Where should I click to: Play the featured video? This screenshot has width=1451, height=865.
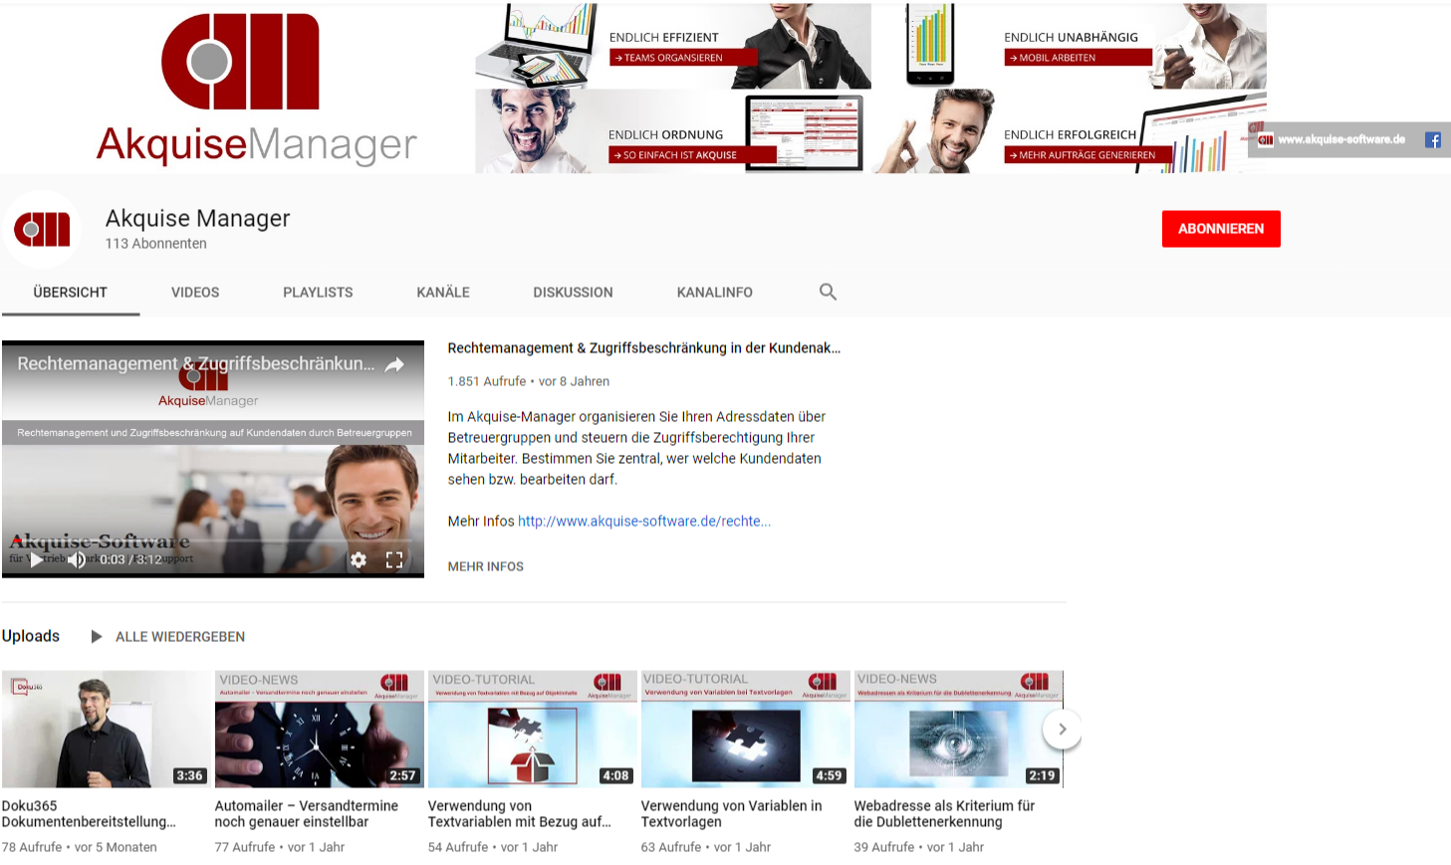(x=37, y=559)
